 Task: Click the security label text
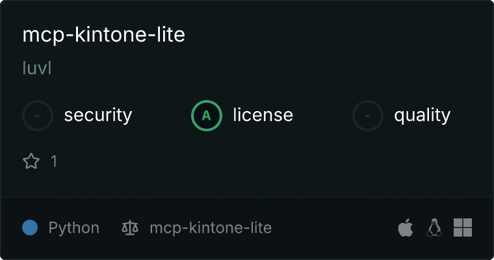[x=98, y=115]
